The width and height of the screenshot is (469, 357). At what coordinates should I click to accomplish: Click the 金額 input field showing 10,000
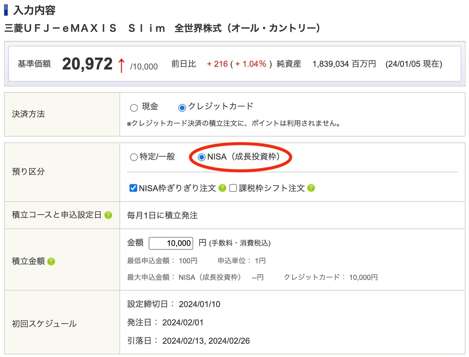(x=171, y=243)
